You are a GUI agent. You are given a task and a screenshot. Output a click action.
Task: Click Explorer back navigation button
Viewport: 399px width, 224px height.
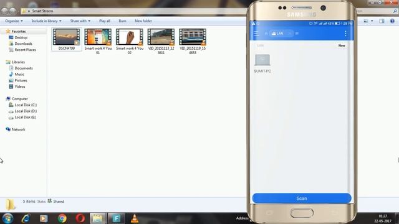[x=4, y=11]
